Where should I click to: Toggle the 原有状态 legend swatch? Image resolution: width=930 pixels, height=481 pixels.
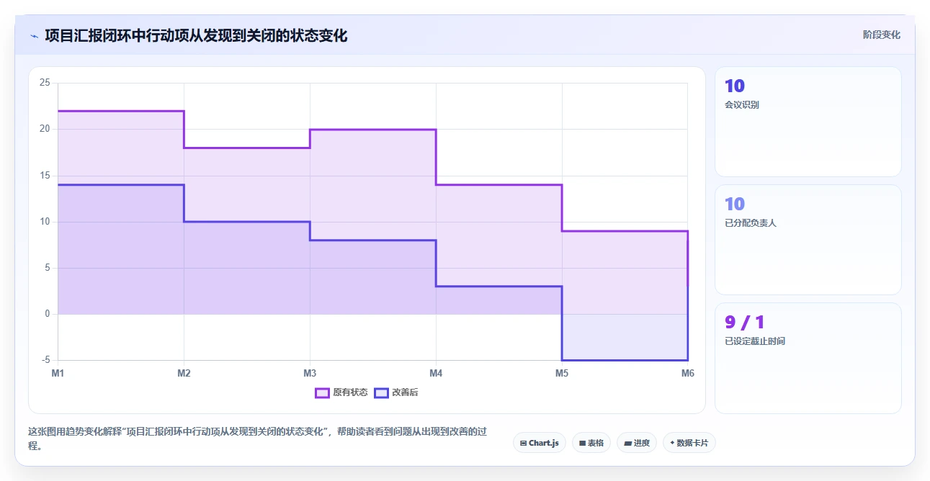coord(322,392)
